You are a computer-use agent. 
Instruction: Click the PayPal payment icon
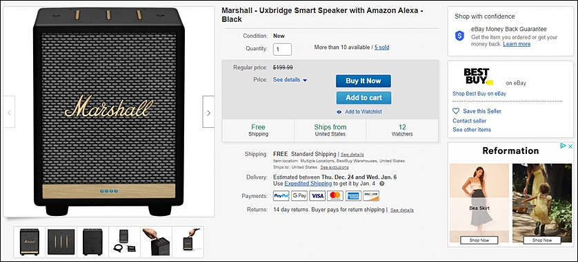click(281, 196)
